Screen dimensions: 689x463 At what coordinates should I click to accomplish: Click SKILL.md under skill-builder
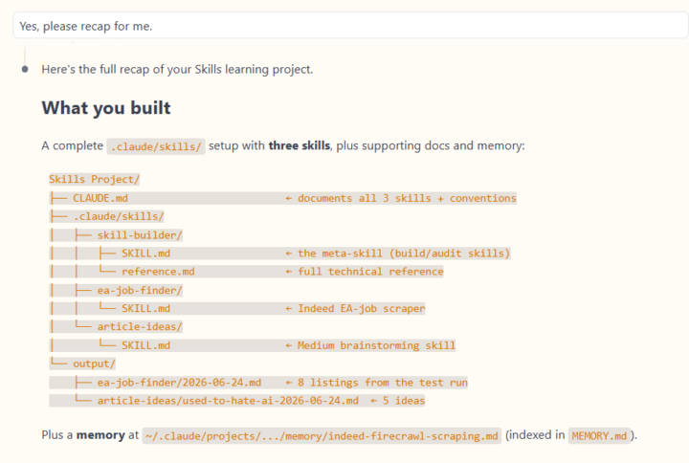(145, 254)
